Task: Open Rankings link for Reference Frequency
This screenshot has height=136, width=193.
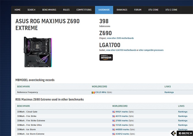Action: [x=169, y=92]
